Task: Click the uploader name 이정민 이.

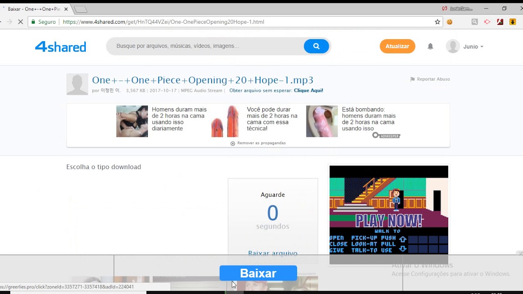Action: [111, 91]
